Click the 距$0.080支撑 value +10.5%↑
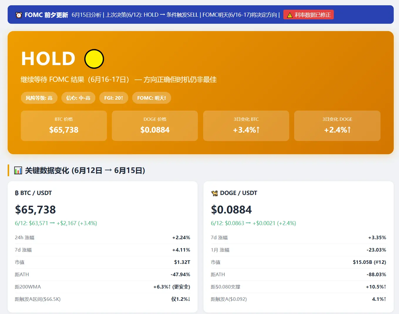399x314 pixels. [376, 287]
